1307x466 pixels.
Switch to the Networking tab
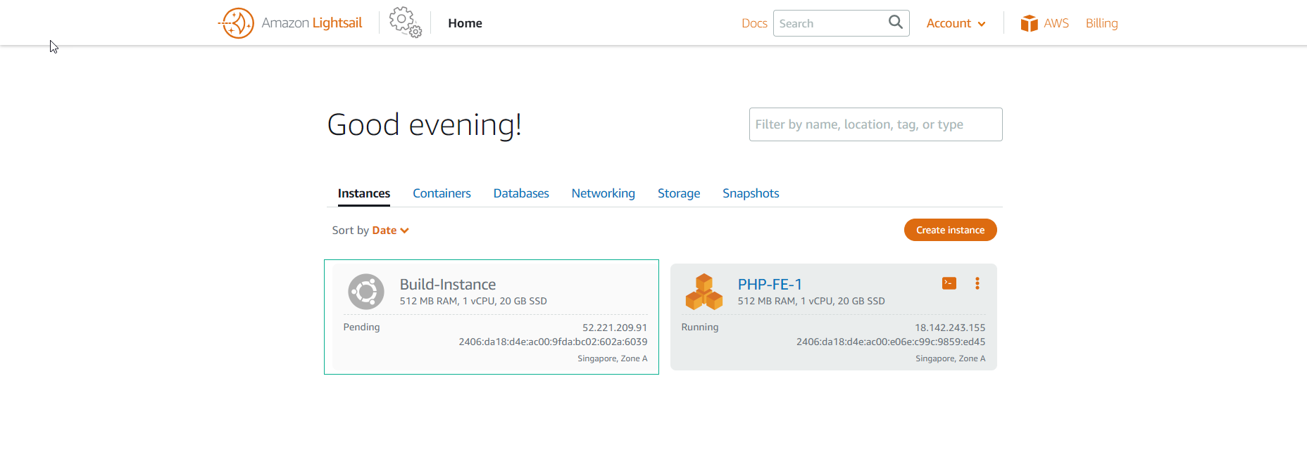click(x=603, y=193)
